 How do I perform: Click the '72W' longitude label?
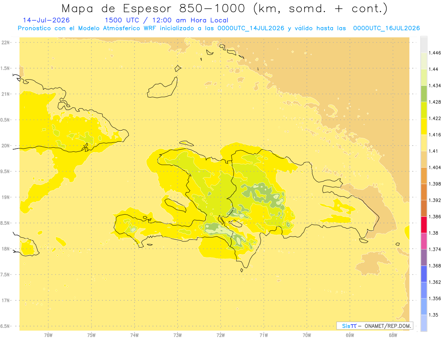[220, 335]
